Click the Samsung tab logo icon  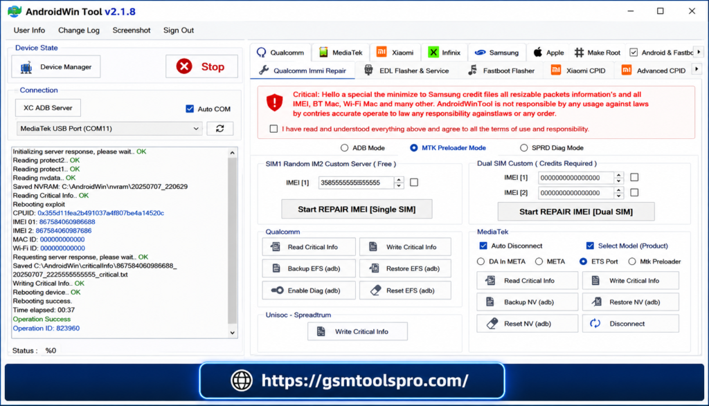[480, 53]
